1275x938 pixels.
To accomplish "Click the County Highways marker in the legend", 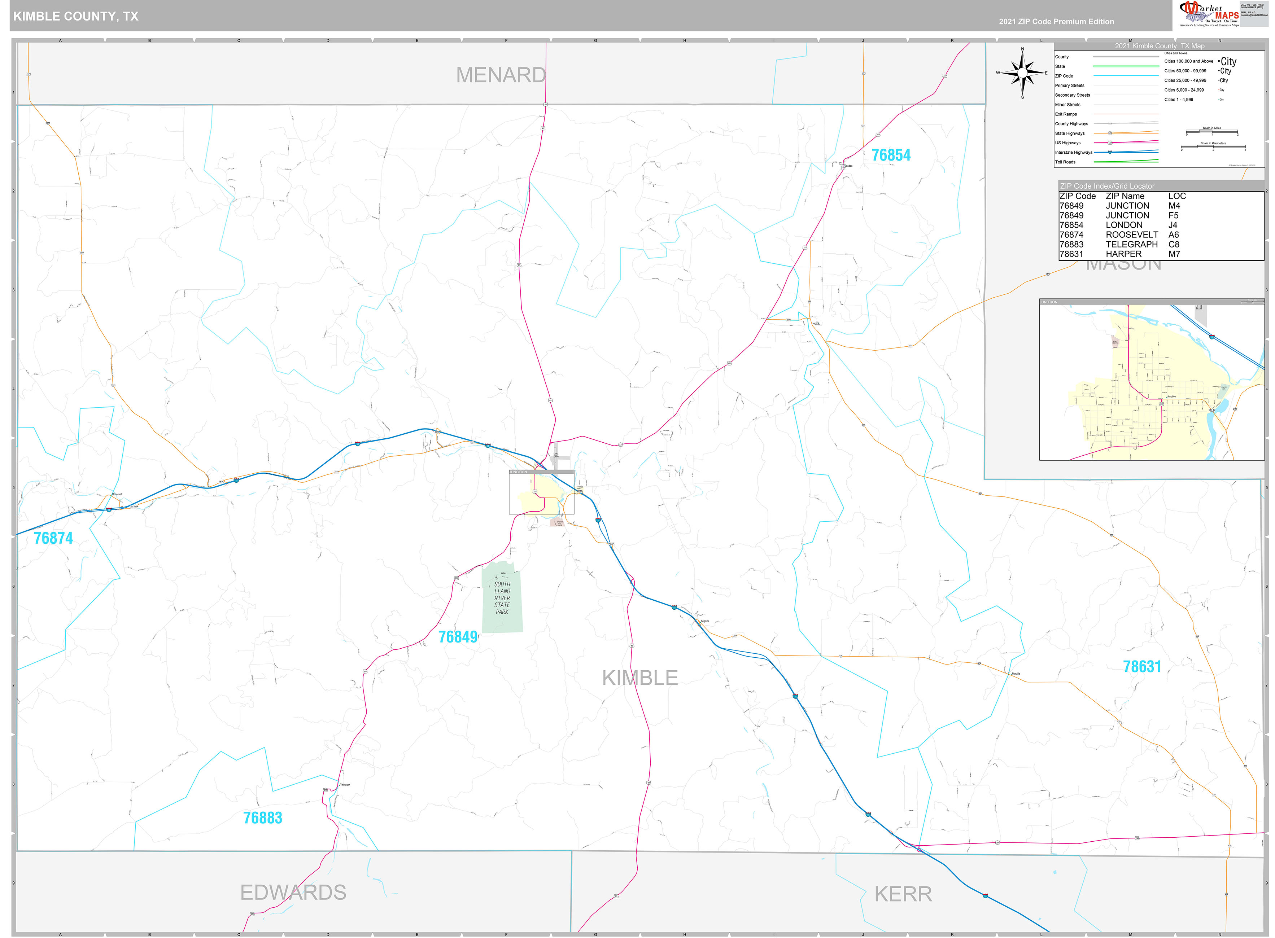I will [1110, 123].
